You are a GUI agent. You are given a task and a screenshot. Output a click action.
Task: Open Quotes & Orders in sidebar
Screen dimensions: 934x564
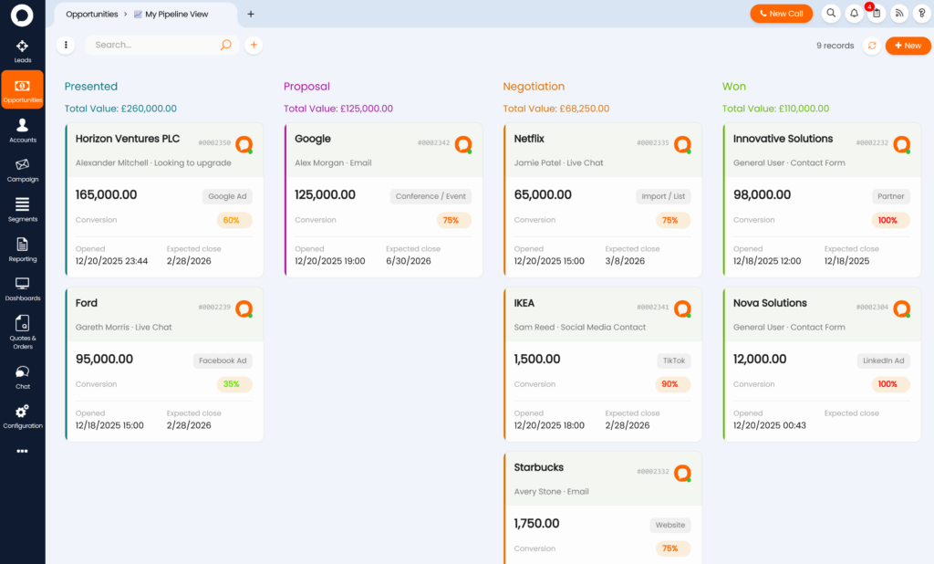click(22, 332)
